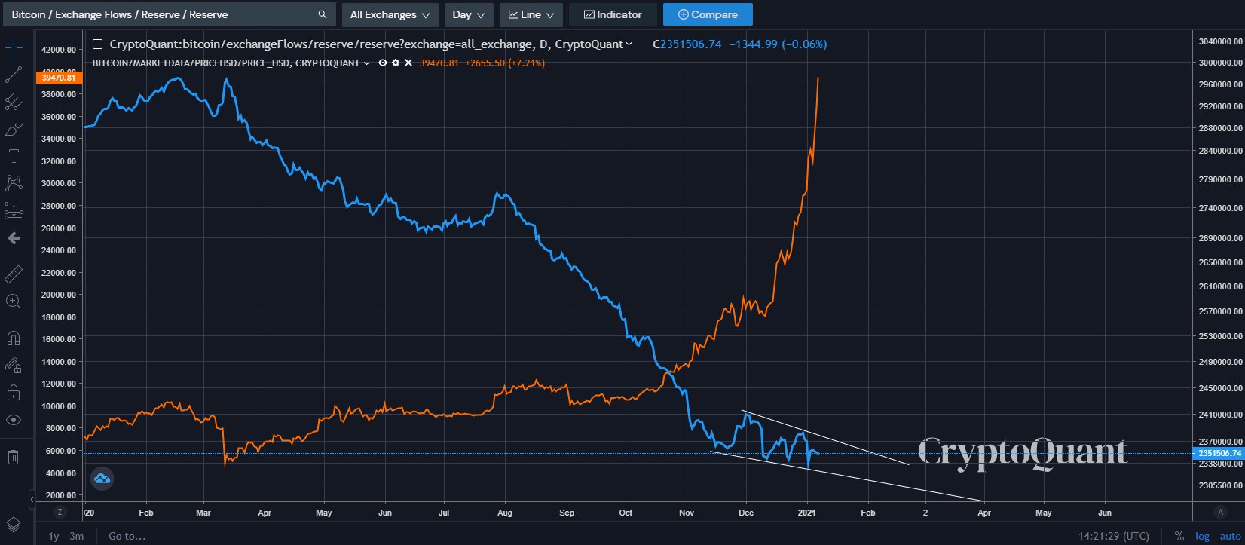
Task: Click the CryptoQuant:bitcoin/exchangeFlows legend title
Action: pyautogui.click(x=366, y=44)
